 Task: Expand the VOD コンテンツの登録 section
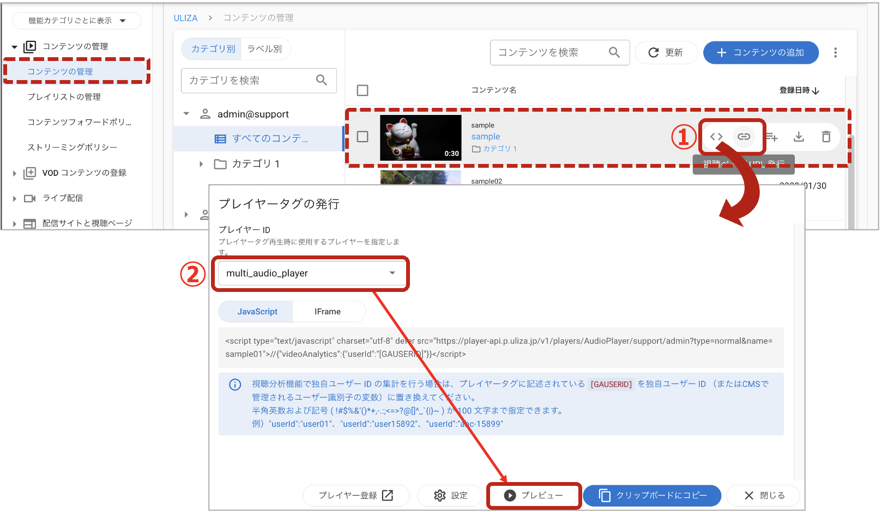[x=15, y=173]
